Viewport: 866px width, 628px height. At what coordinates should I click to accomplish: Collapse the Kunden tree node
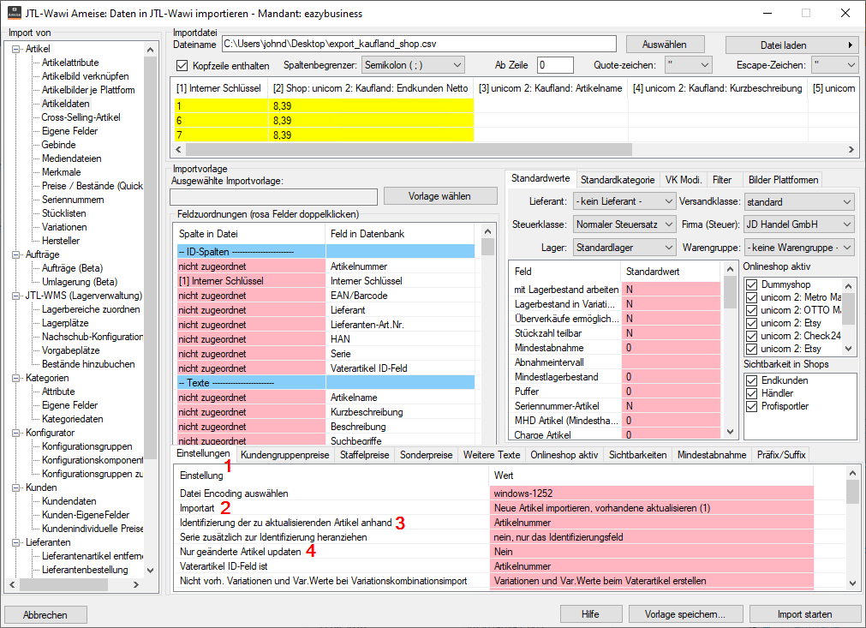click(x=16, y=487)
